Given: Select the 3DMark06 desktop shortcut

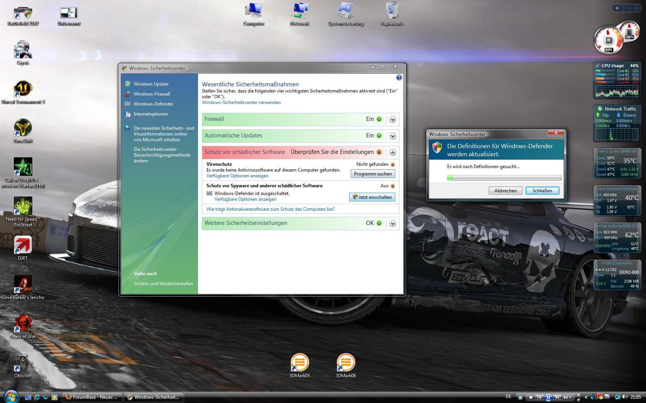Looking at the screenshot, I should pos(346,366).
